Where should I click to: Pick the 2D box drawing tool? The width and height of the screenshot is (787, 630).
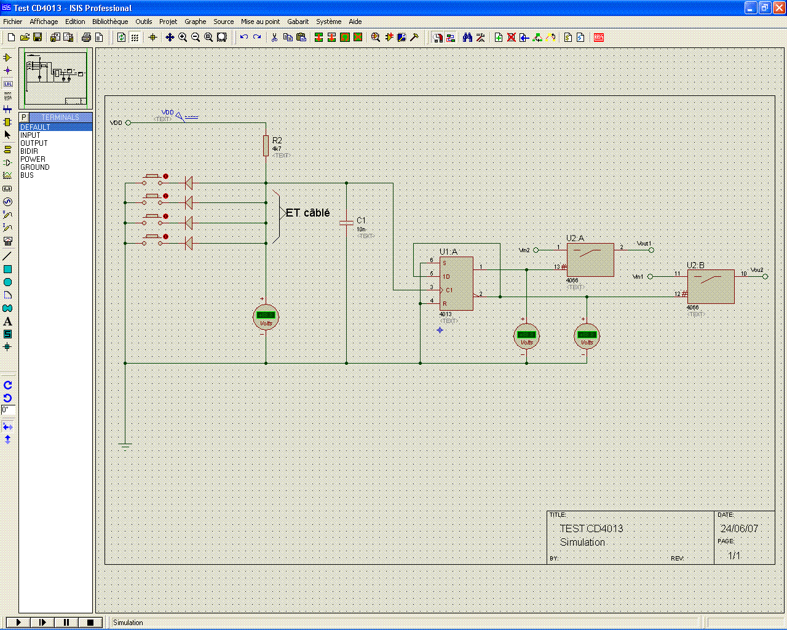tap(7, 269)
